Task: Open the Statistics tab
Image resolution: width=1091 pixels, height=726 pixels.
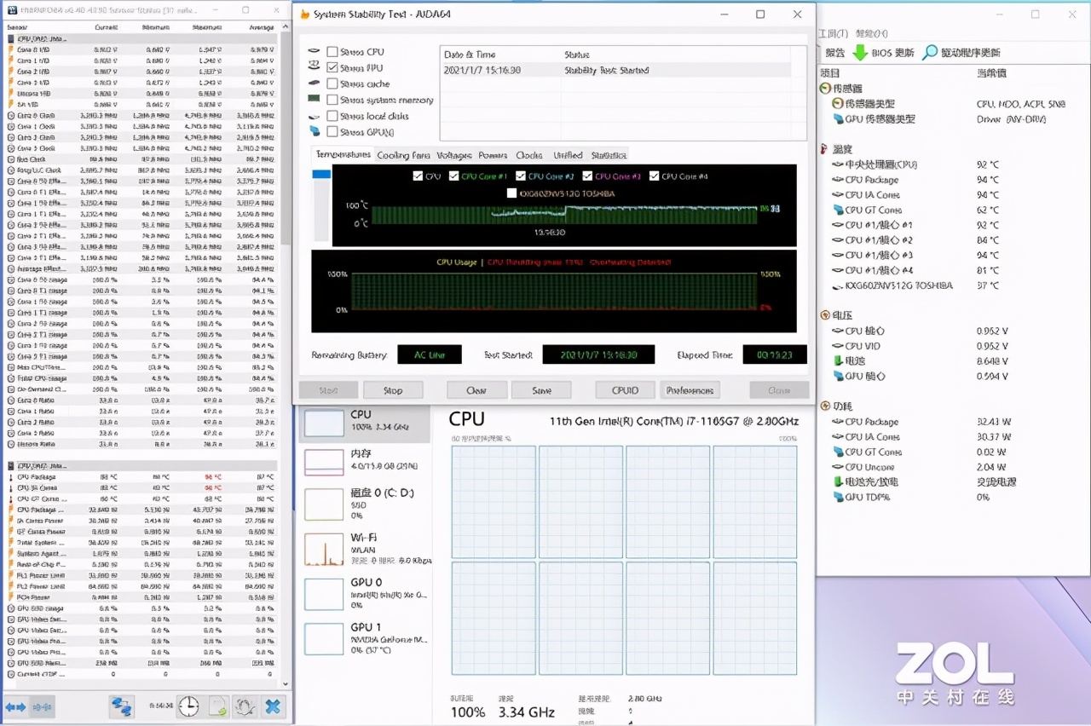Action: [x=609, y=155]
